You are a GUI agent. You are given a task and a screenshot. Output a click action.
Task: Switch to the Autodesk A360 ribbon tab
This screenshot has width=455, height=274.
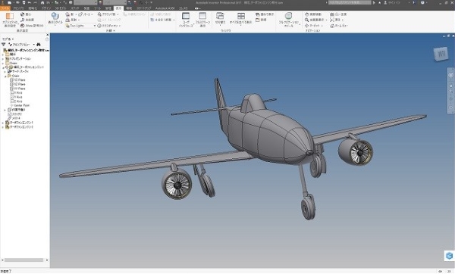click(165, 8)
